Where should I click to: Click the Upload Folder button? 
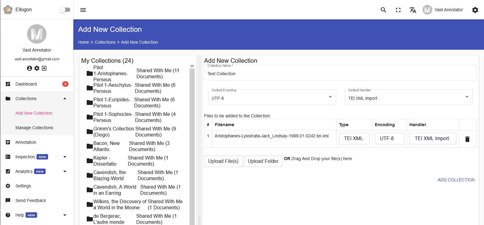click(x=263, y=161)
